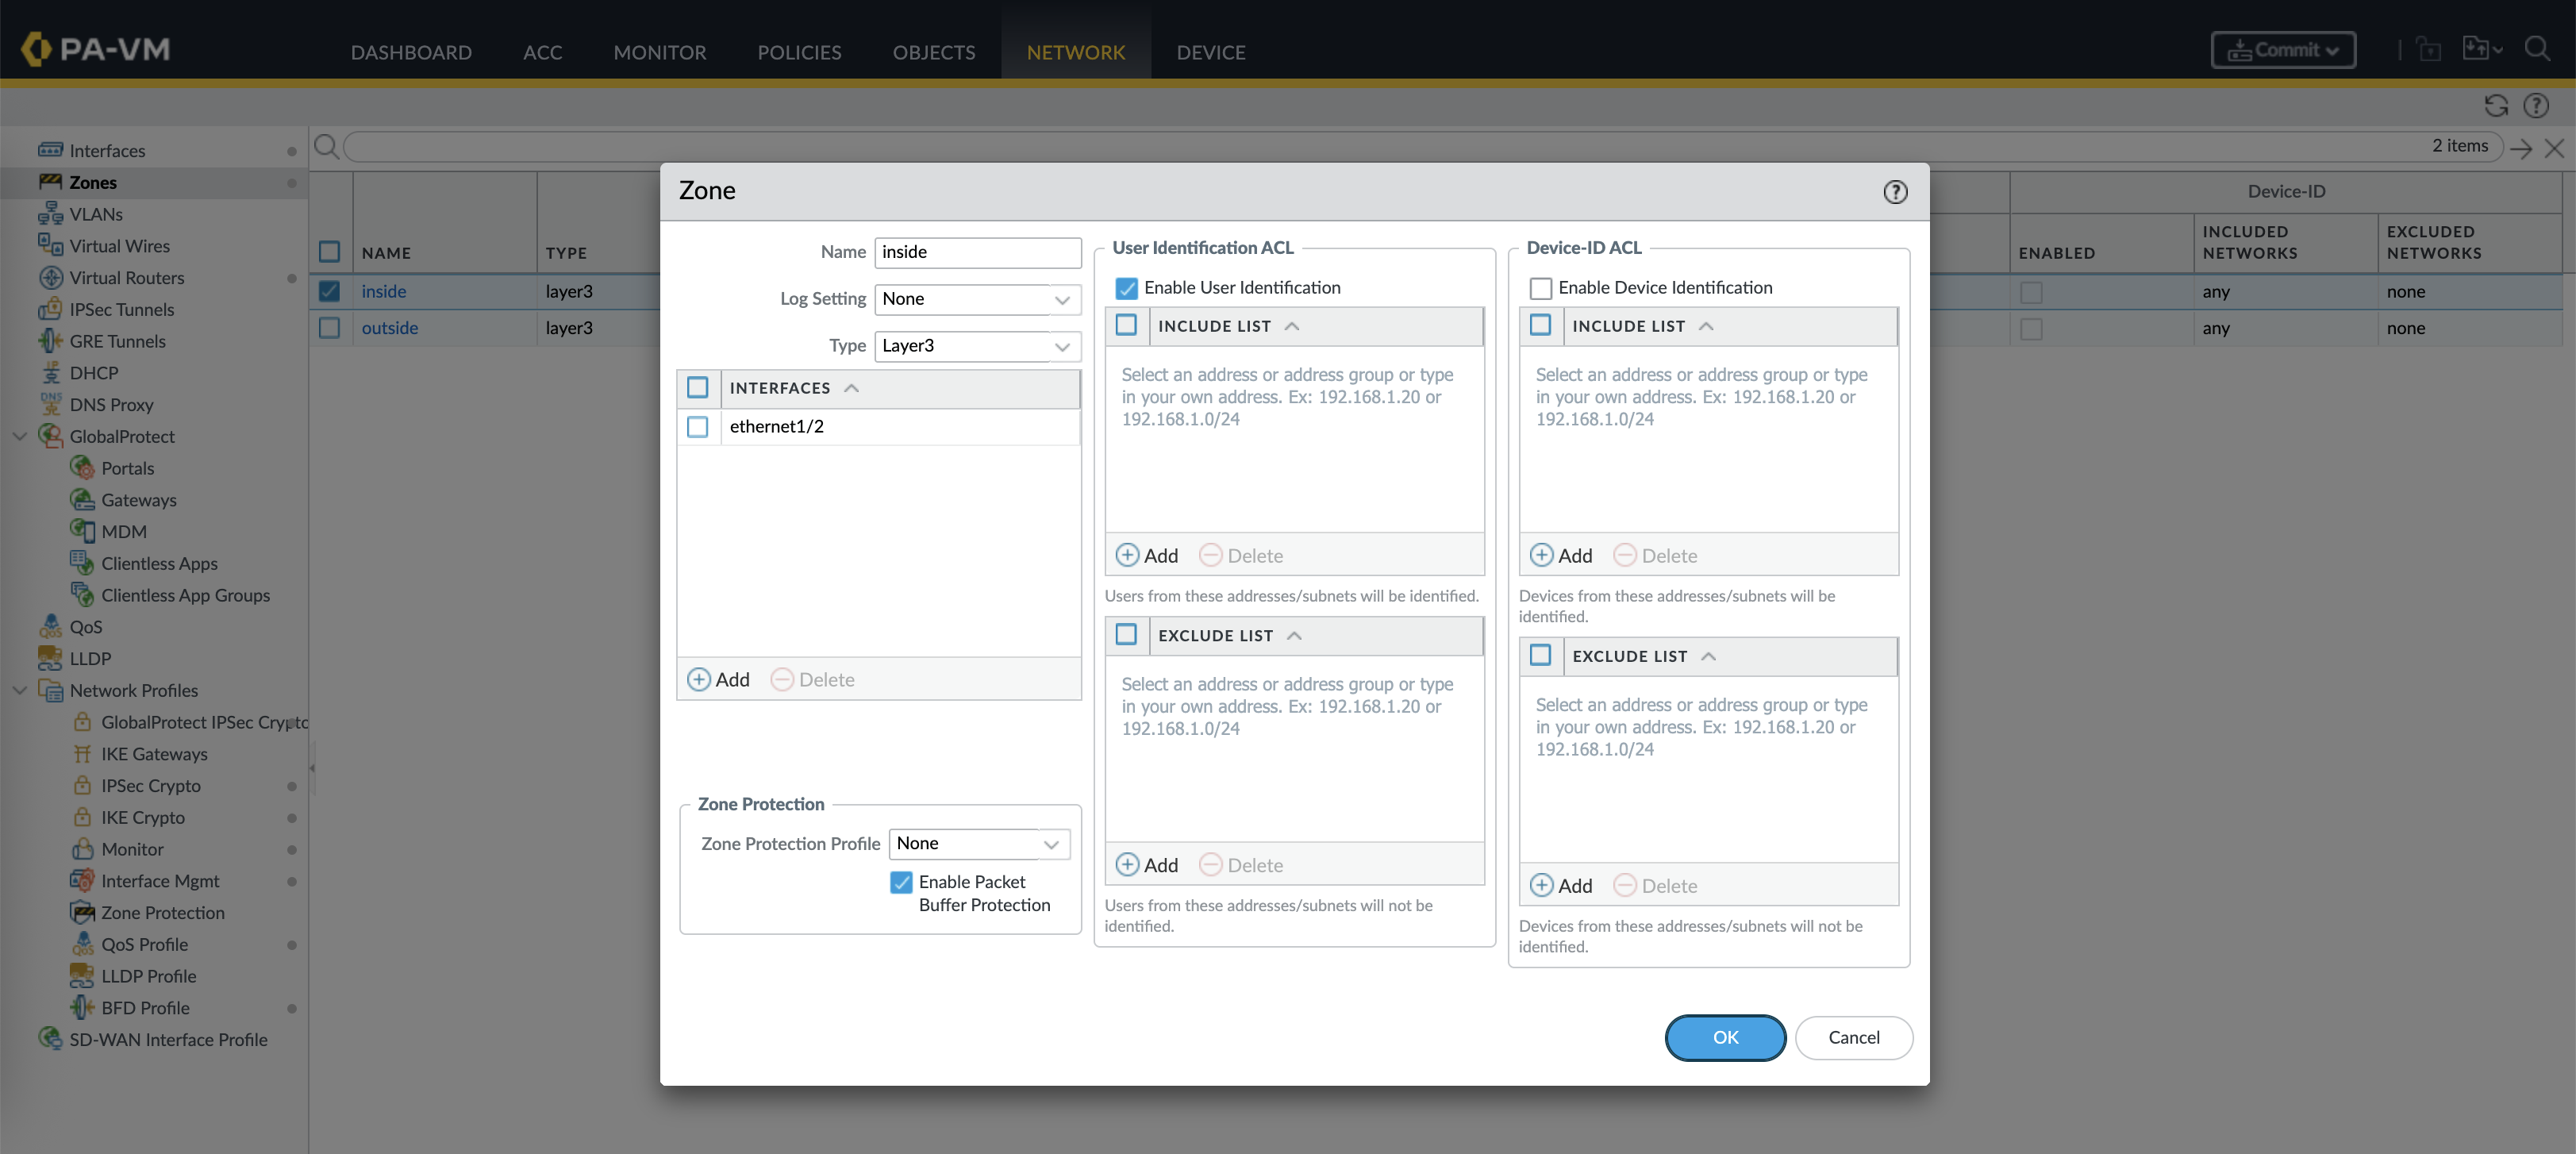This screenshot has height=1154, width=2576.
Task: Click Add under Device-ID Exclude List
Action: [1560, 886]
